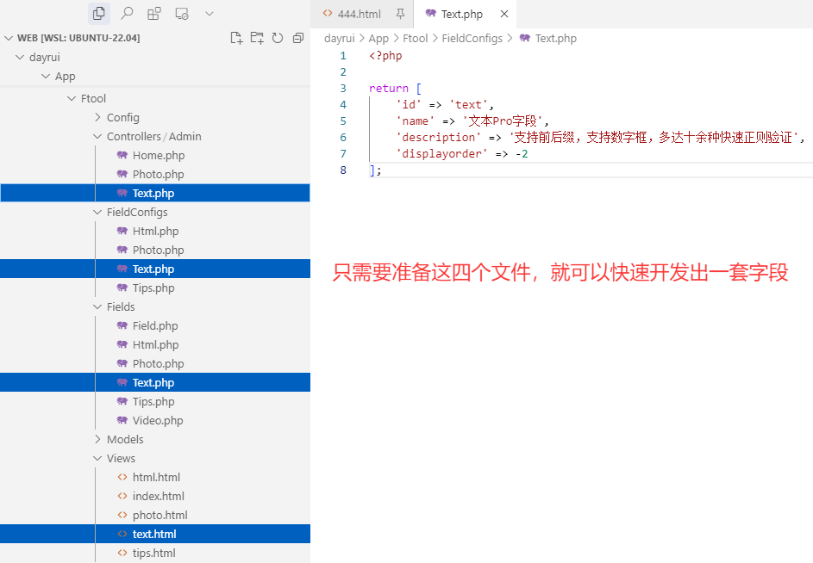Collapse all folders in Explorer
The width and height of the screenshot is (813, 563).
point(298,38)
